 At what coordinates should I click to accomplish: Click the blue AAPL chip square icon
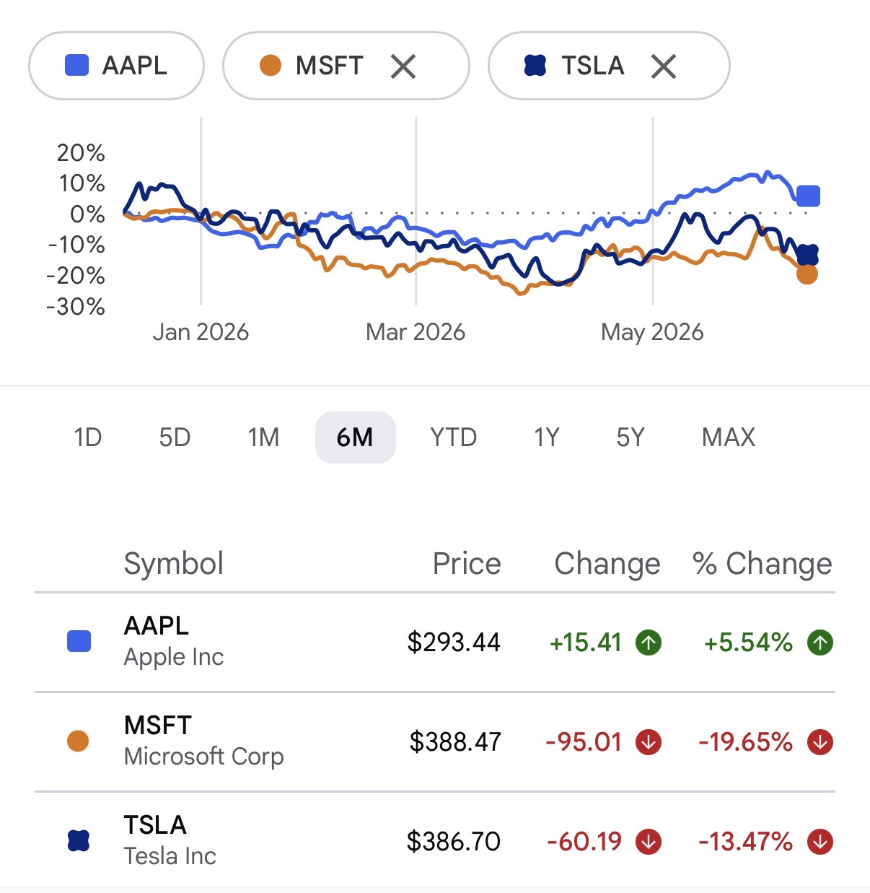point(76,66)
